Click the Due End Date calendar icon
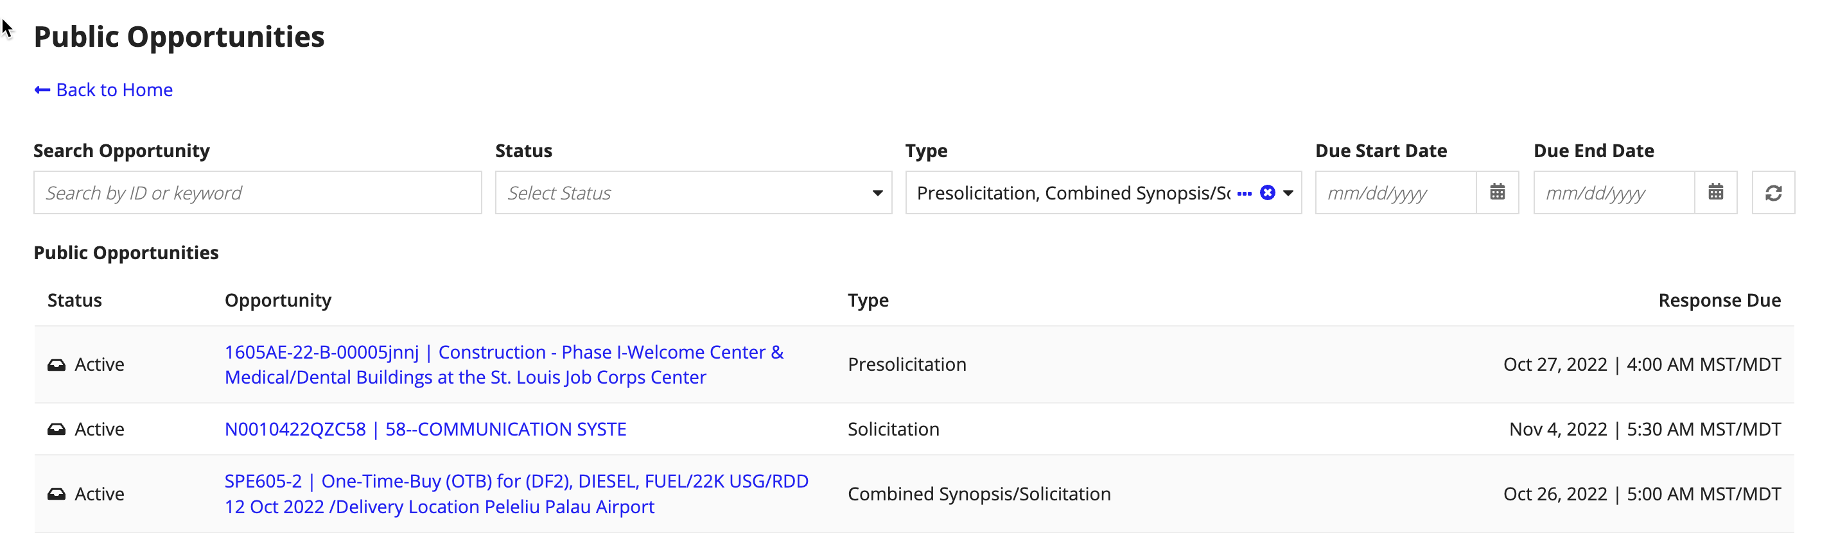This screenshot has width=1829, height=544. pyautogui.click(x=1715, y=192)
